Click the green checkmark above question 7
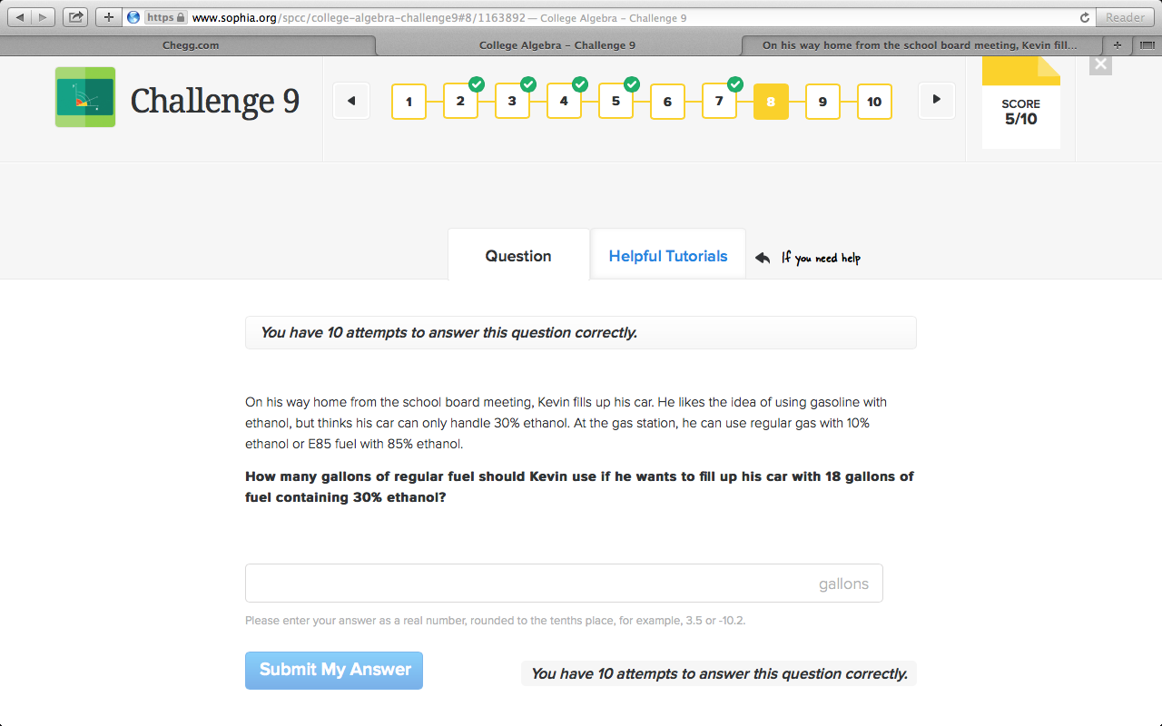This screenshot has width=1162, height=726. coord(734,84)
